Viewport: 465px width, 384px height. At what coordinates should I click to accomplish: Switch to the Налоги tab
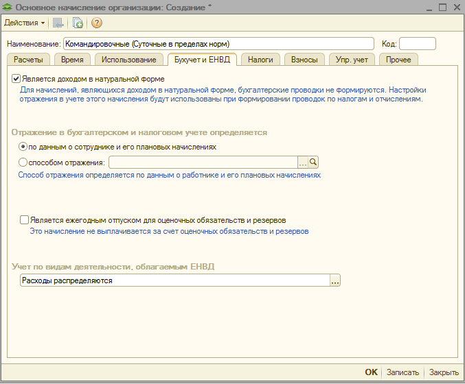click(x=261, y=60)
